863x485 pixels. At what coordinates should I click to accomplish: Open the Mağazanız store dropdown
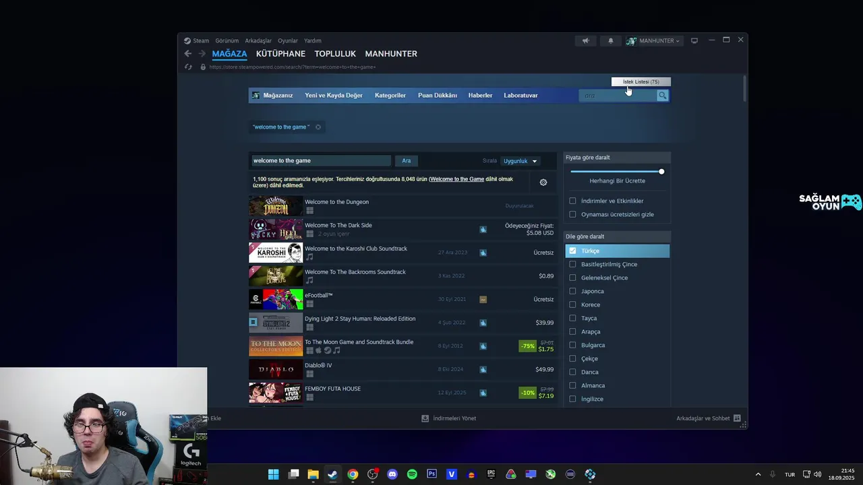pyautogui.click(x=278, y=96)
